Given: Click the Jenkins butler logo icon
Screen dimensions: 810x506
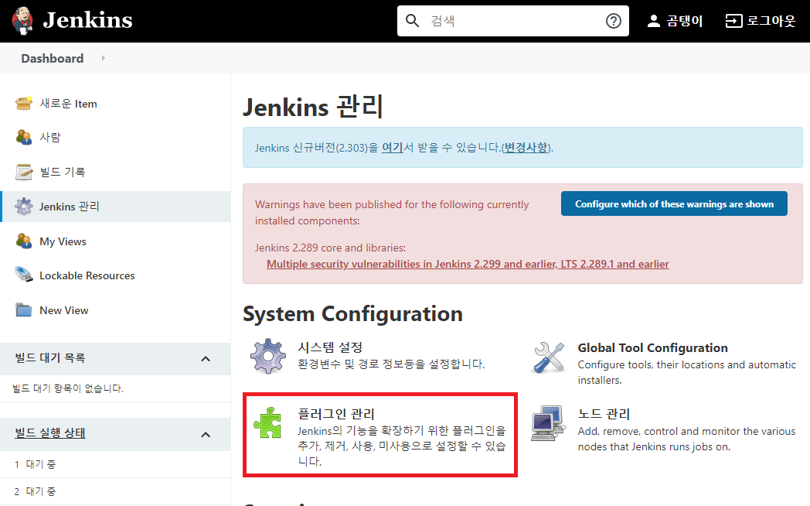Looking at the screenshot, I should (22, 21).
